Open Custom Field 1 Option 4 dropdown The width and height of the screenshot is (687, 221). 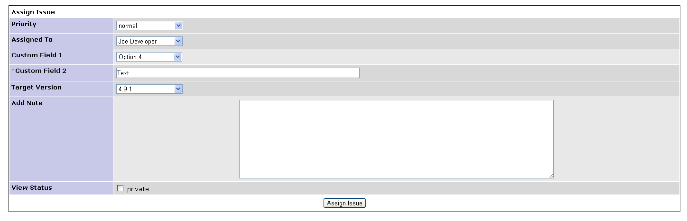pyautogui.click(x=149, y=57)
